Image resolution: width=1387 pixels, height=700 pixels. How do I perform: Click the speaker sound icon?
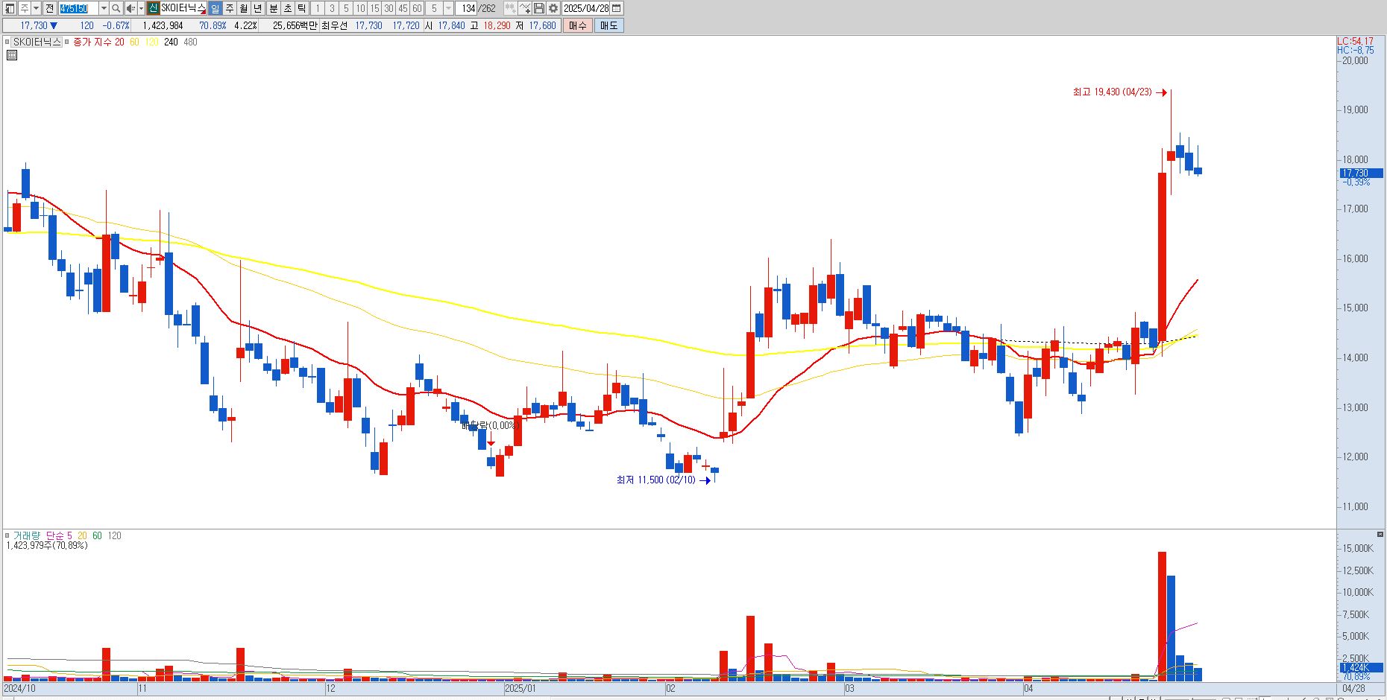130,8
